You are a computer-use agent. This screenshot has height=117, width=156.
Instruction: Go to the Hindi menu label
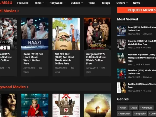pyautogui.click(x=38, y=3)
